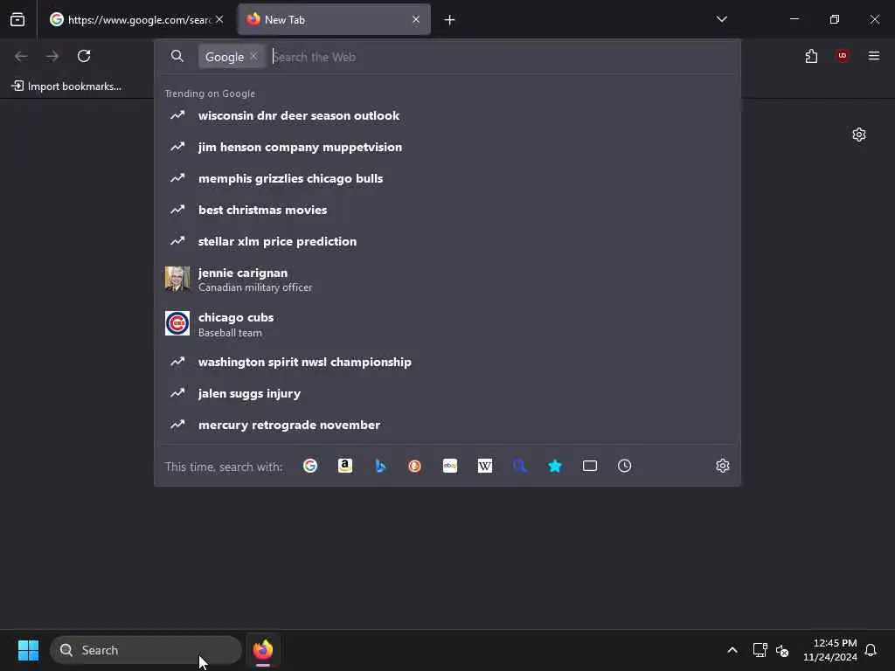Click the jennie carignan portrait thumbnail

point(177,279)
